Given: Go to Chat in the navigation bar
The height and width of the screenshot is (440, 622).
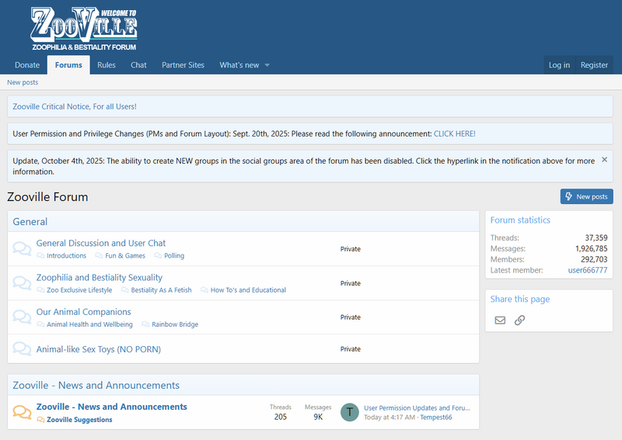Looking at the screenshot, I should [x=138, y=65].
